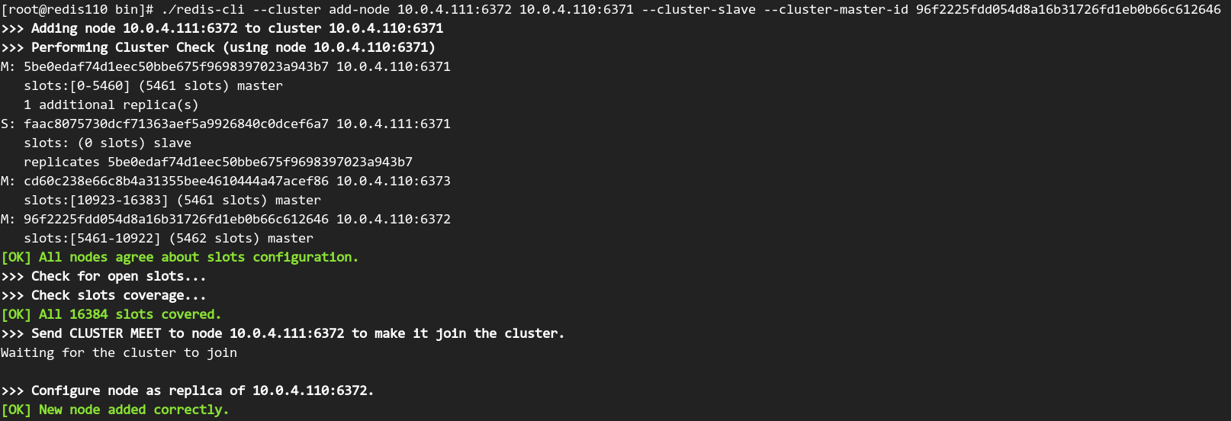The image size is (1231, 421).
Task: Click the 'Waiting for the cluster to join' text
Action: pyautogui.click(x=118, y=352)
